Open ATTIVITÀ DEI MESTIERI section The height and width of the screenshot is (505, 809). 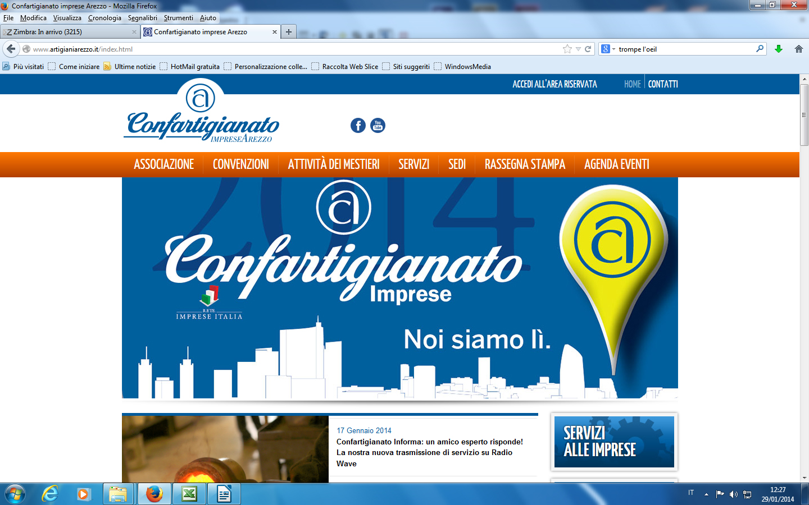[x=334, y=164]
